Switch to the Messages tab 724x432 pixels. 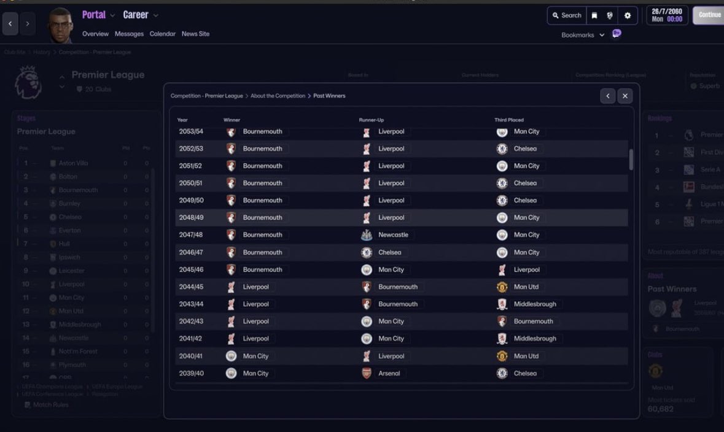129,34
